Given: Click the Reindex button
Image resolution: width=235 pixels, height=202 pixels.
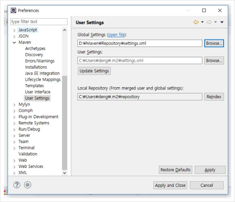Looking at the screenshot, I should 214,97.
